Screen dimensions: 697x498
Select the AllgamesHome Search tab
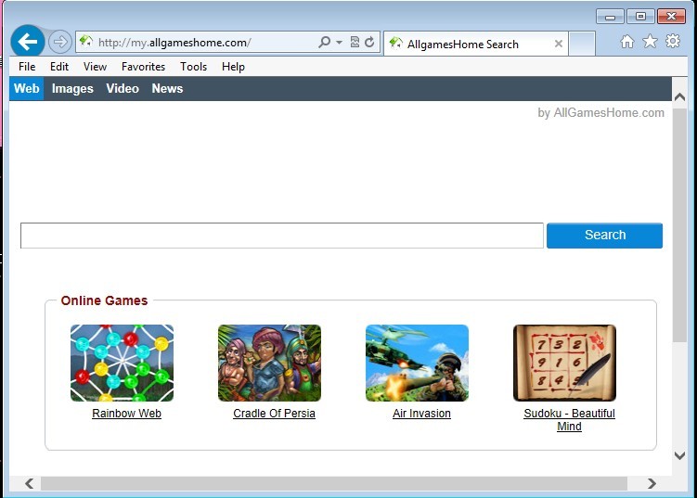pos(475,44)
